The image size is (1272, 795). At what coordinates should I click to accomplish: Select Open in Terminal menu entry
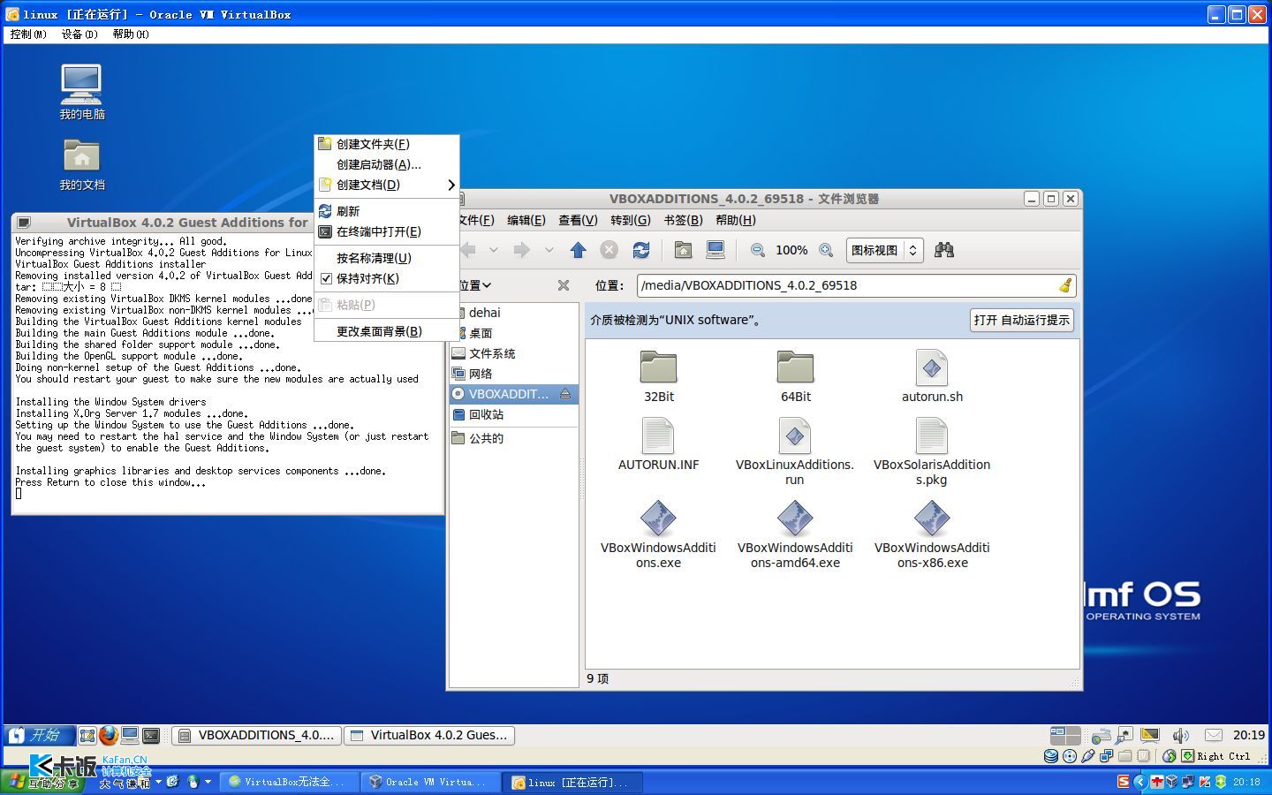[386, 231]
